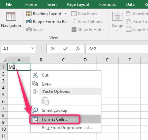Switch to the Insert tab
The image size is (148, 140).
coord(52,4)
